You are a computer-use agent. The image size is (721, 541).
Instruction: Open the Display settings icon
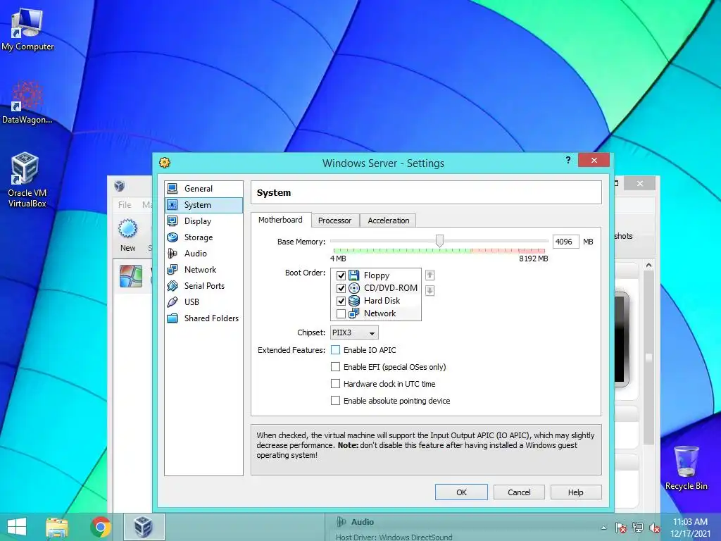tap(173, 220)
